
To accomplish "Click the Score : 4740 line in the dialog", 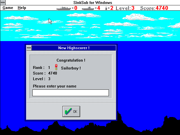I will 45,73.
